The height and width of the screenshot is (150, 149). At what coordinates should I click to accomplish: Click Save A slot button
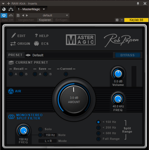[x=35, y=74]
